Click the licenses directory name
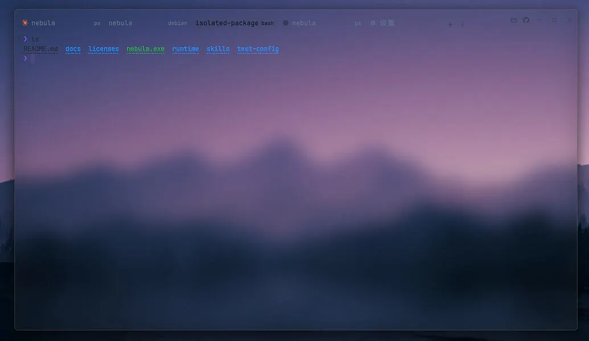 [x=104, y=49]
